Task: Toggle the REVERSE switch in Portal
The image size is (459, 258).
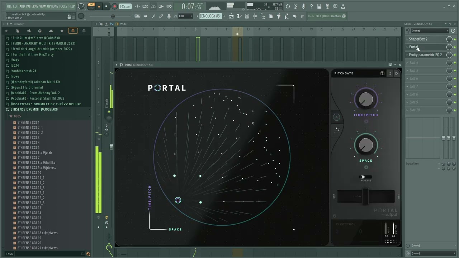Action: [x=365, y=177]
